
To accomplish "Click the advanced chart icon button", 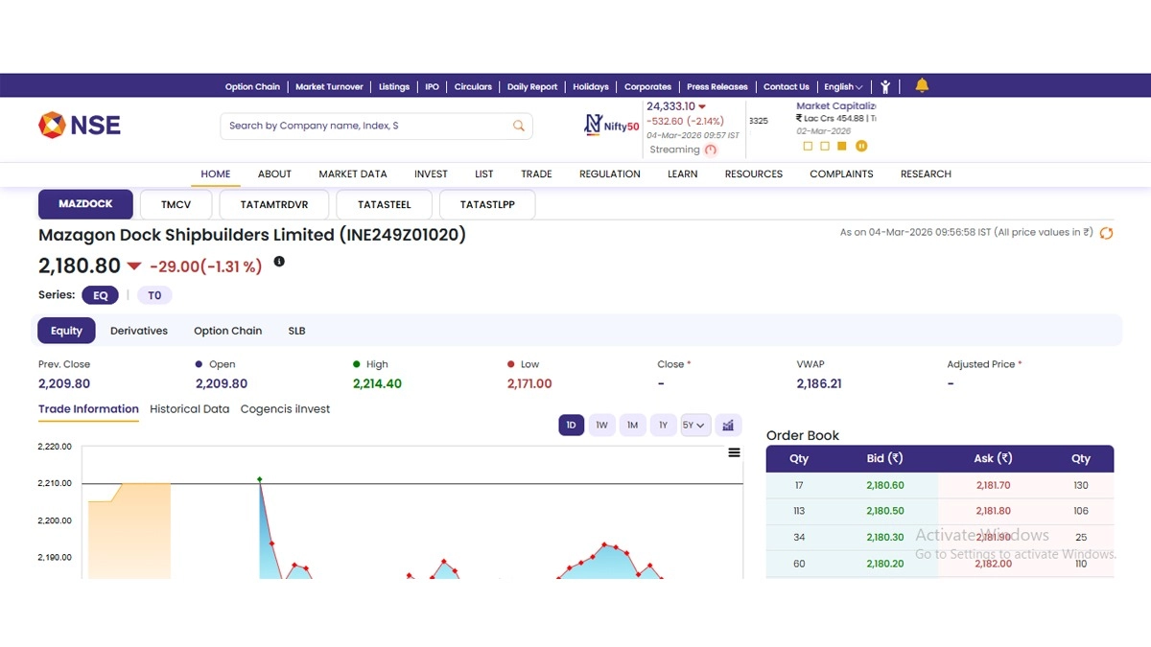I will (x=728, y=426).
